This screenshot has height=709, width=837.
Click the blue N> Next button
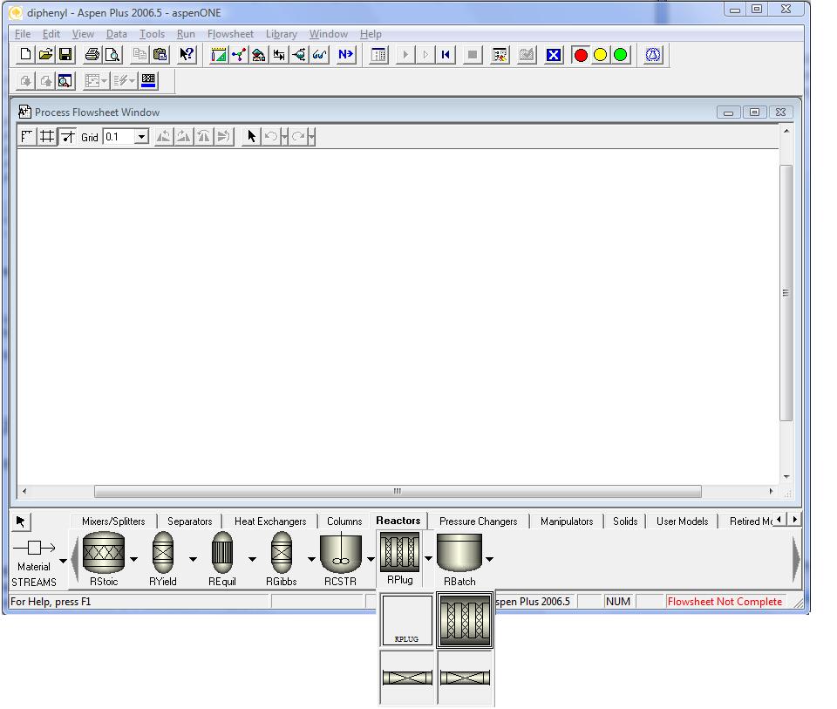(x=345, y=54)
